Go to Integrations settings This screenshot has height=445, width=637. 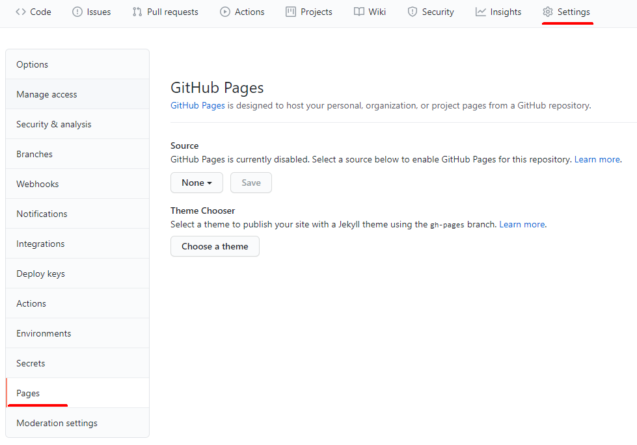pyautogui.click(x=77, y=244)
